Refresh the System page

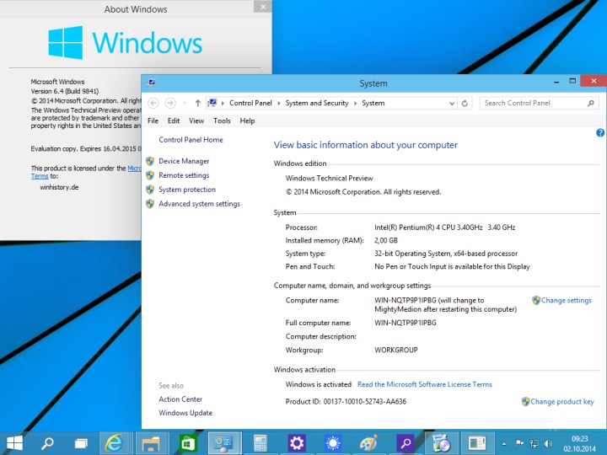click(465, 104)
